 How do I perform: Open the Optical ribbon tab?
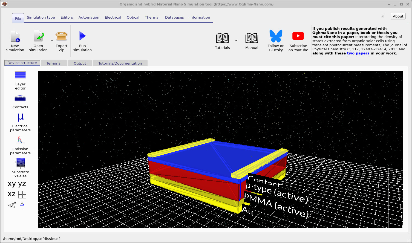click(133, 17)
